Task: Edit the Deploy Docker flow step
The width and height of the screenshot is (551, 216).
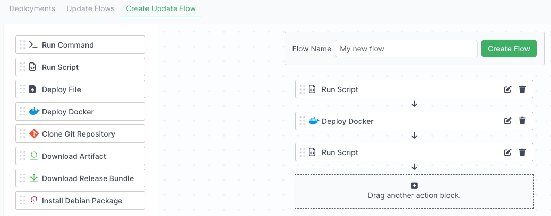Action: click(x=507, y=121)
